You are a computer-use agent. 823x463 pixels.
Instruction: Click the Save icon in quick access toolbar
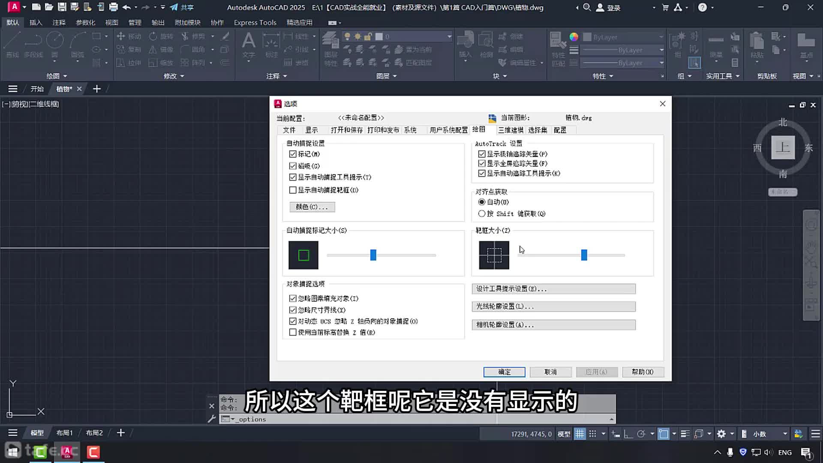(62, 7)
